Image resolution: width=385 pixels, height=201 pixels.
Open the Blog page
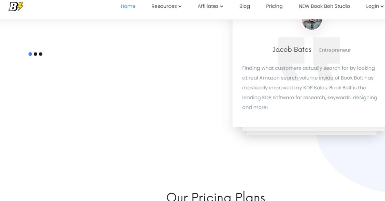(x=244, y=6)
